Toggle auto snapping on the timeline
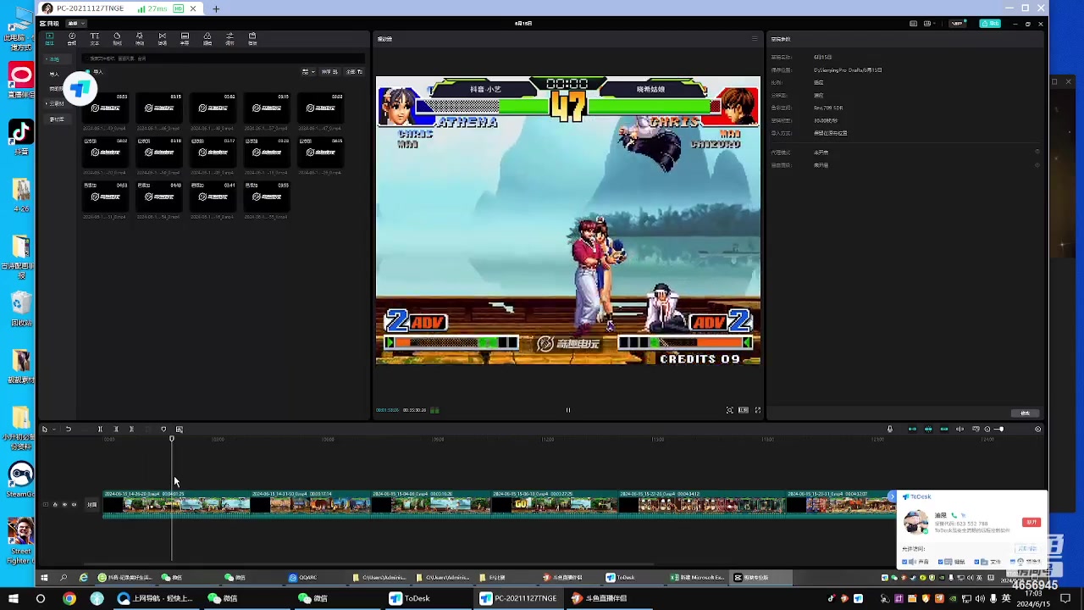The width and height of the screenshot is (1084, 610). click(928, 430)
